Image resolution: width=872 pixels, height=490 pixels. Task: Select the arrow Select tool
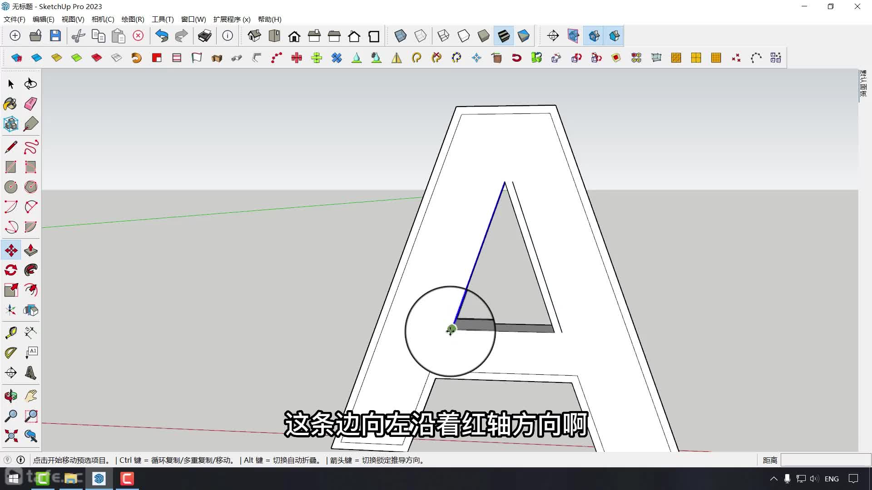11,84
